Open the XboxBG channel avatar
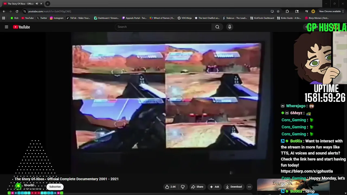This screenshot has width=347, height=195. click(x=18, y=186)
